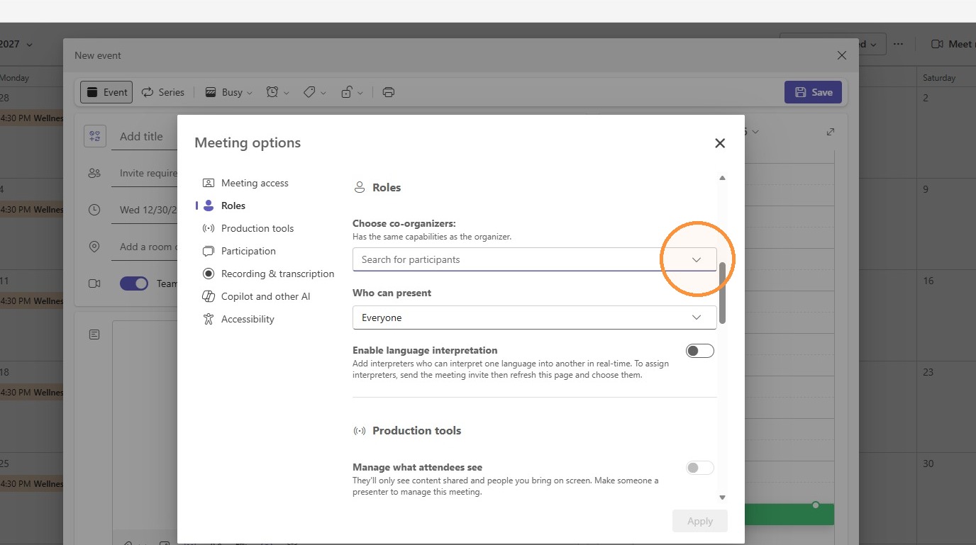Open the reminder alarm dropdown

coord(277,92)
